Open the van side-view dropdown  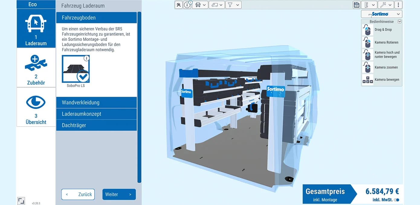pos(216,5)
